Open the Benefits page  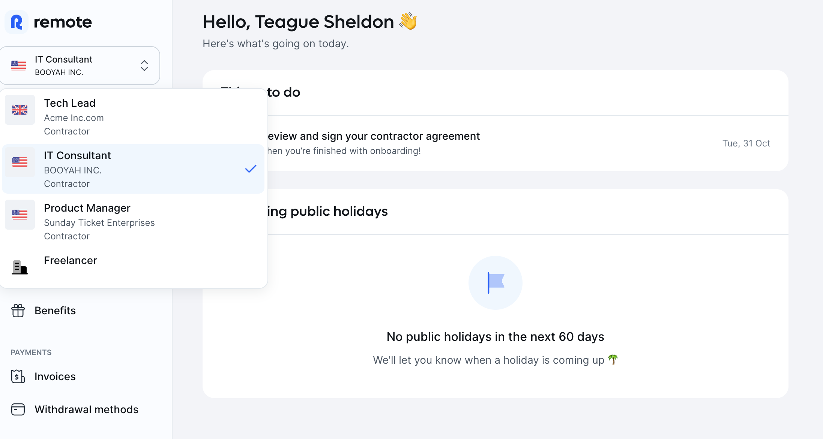(55, 311)
